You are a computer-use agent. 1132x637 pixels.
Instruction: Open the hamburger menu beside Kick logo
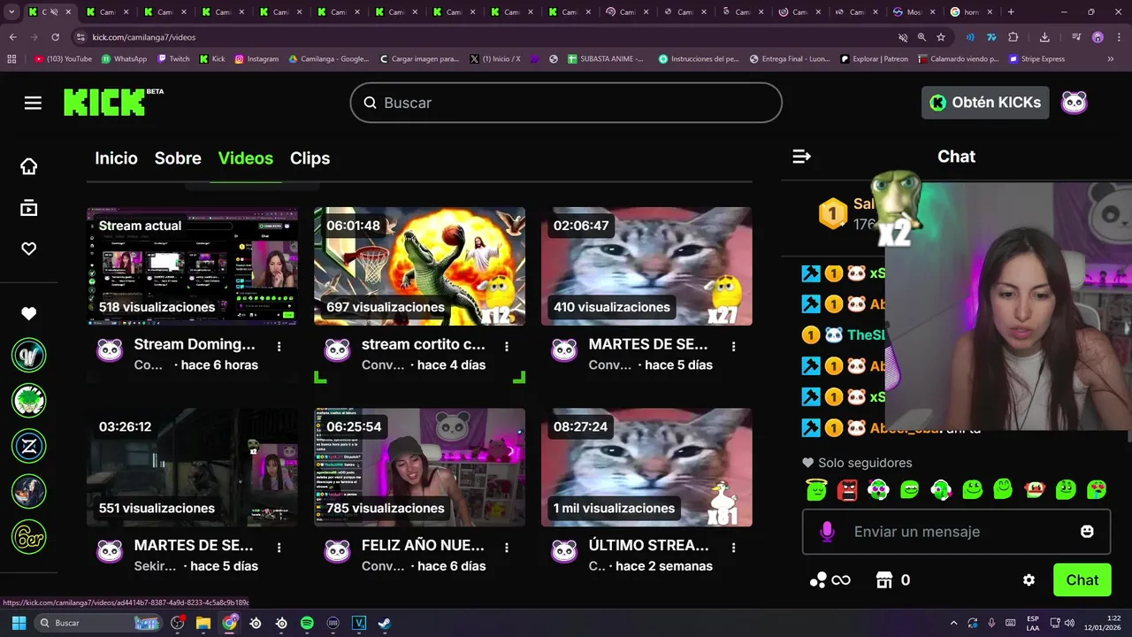[x=33, y=103]
